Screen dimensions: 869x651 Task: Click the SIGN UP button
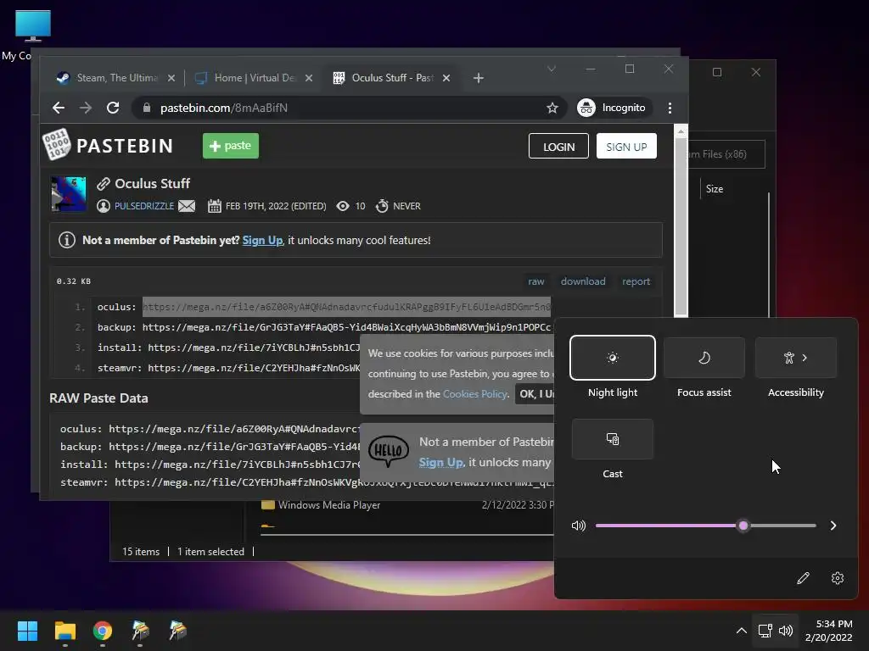click(626, 146)
